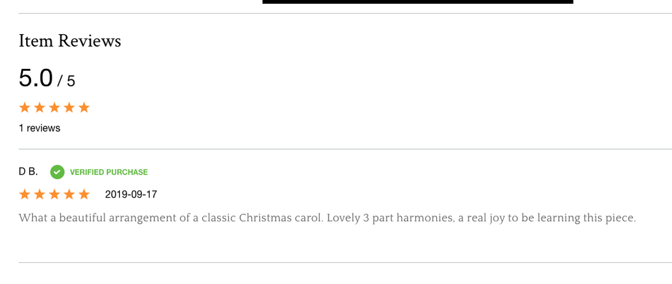The image size is (672, 284).
Task: Click the Item Reviews heading
Action: (x=70, y=41)
